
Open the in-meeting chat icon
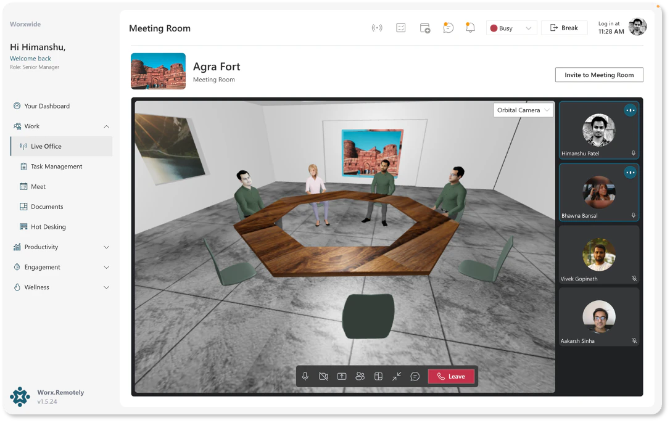(x=415, y=376)
